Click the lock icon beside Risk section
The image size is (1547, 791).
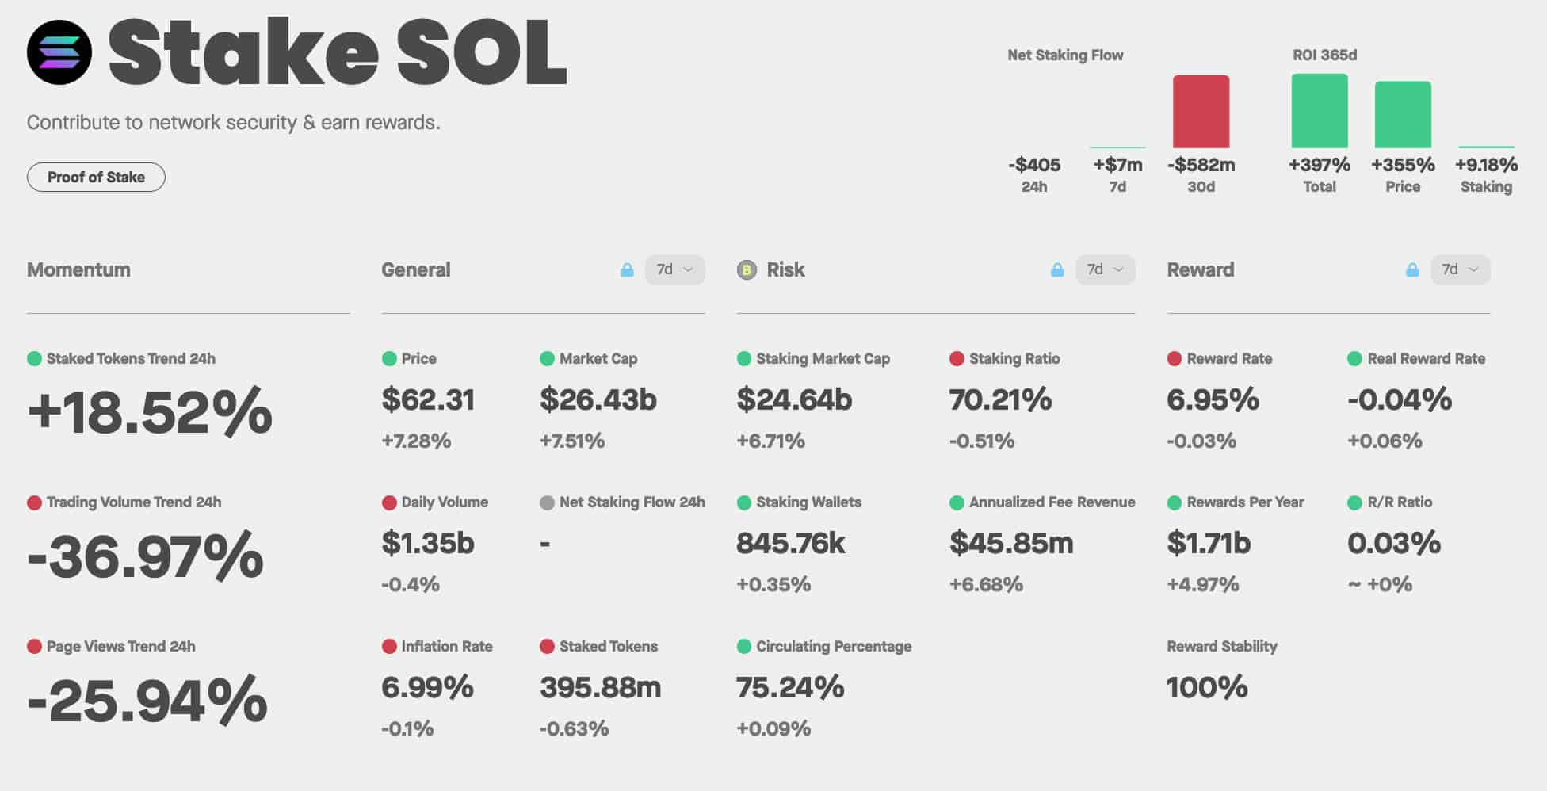click(x=1058, y=269)
